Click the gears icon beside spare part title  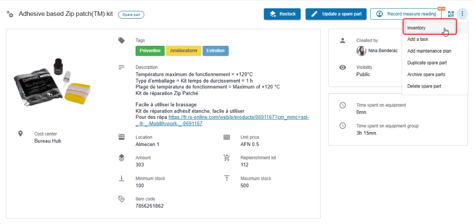tap(10, 15)
